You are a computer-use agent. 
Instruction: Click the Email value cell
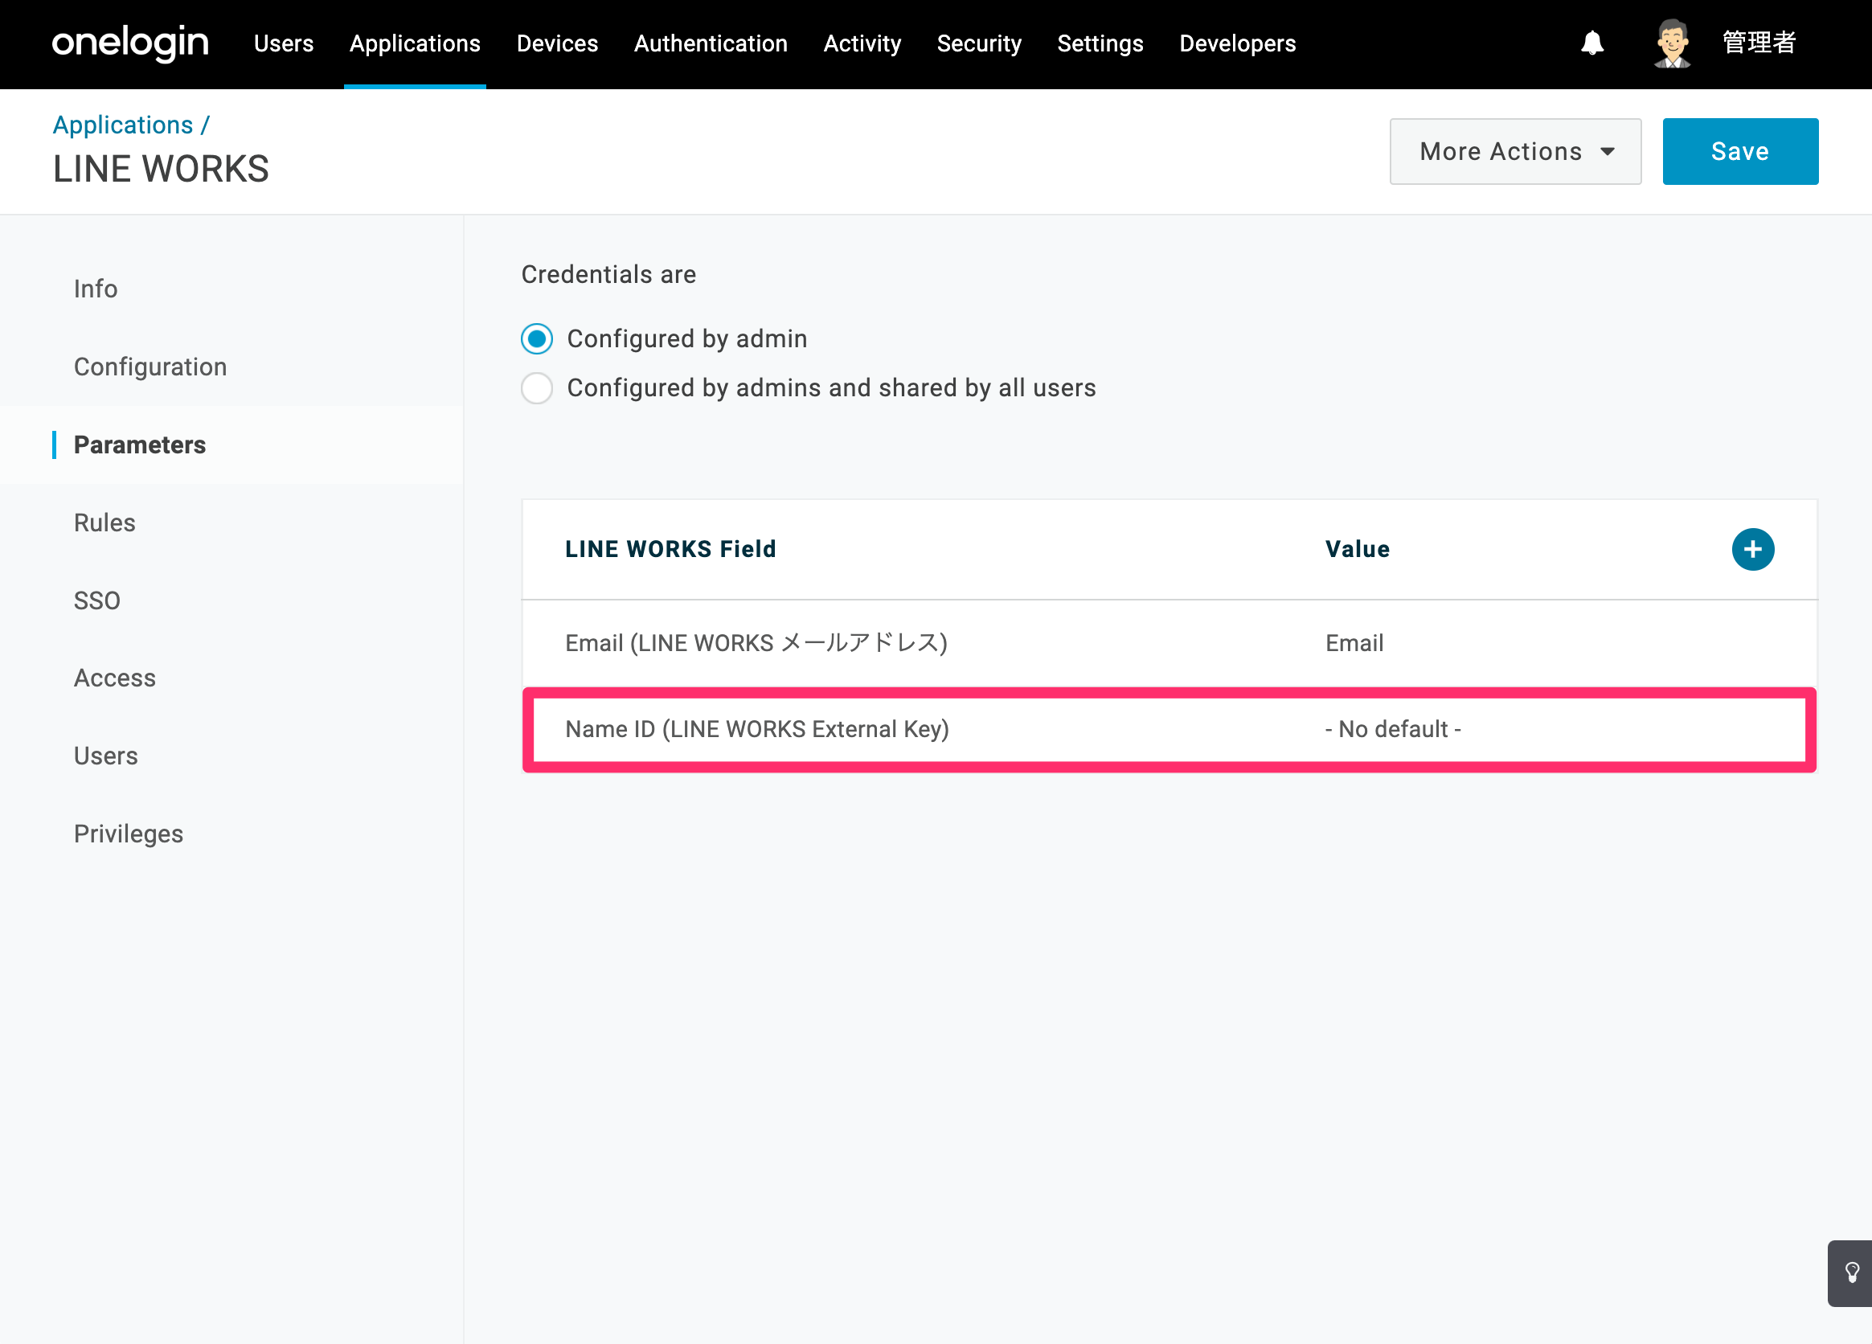[x=1354, y=643]
